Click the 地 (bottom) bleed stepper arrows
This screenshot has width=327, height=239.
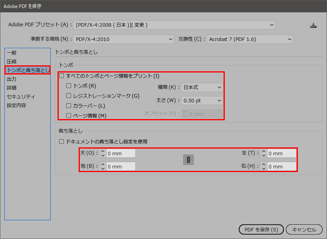coord(103,167)
